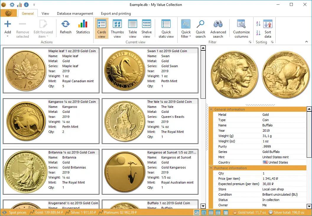The height and width of the screenshot is (216, 312).
Task: Open the orange coin application menu button
Action: 9,13
